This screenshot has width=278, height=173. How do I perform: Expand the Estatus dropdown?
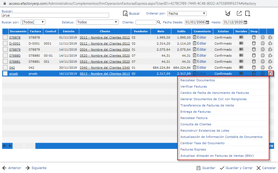(97, 22)
